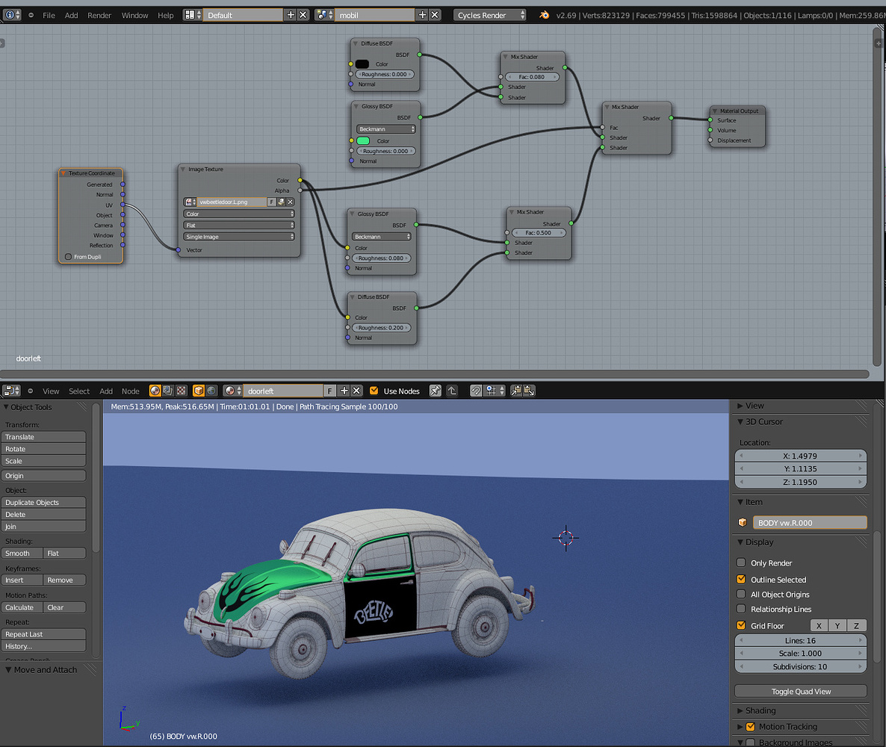
Task: Choose Object shader nodes type
Action: click(198, 391)
